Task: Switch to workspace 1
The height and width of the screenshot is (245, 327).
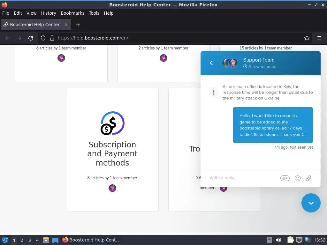Action: pyautogui.click(x=14, y=240)
